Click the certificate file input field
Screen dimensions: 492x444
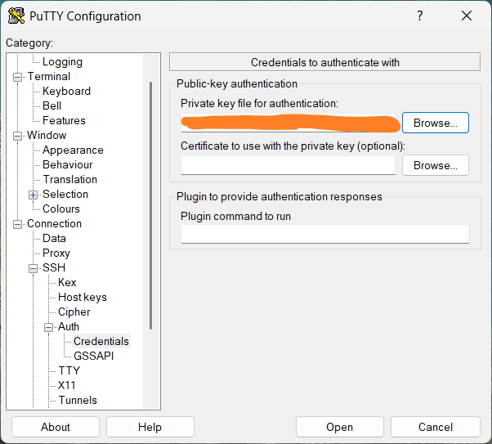pyautogui.click(x=288, y=165)
